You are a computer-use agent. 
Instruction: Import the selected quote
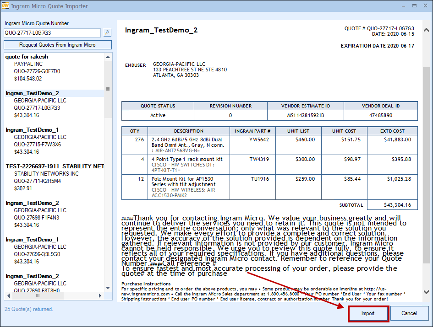[x=368, y=313]
